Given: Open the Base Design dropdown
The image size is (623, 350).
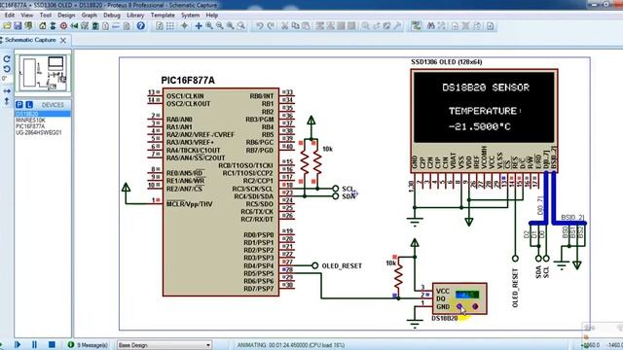Looking at the screenshot, I should click(165, 345).
